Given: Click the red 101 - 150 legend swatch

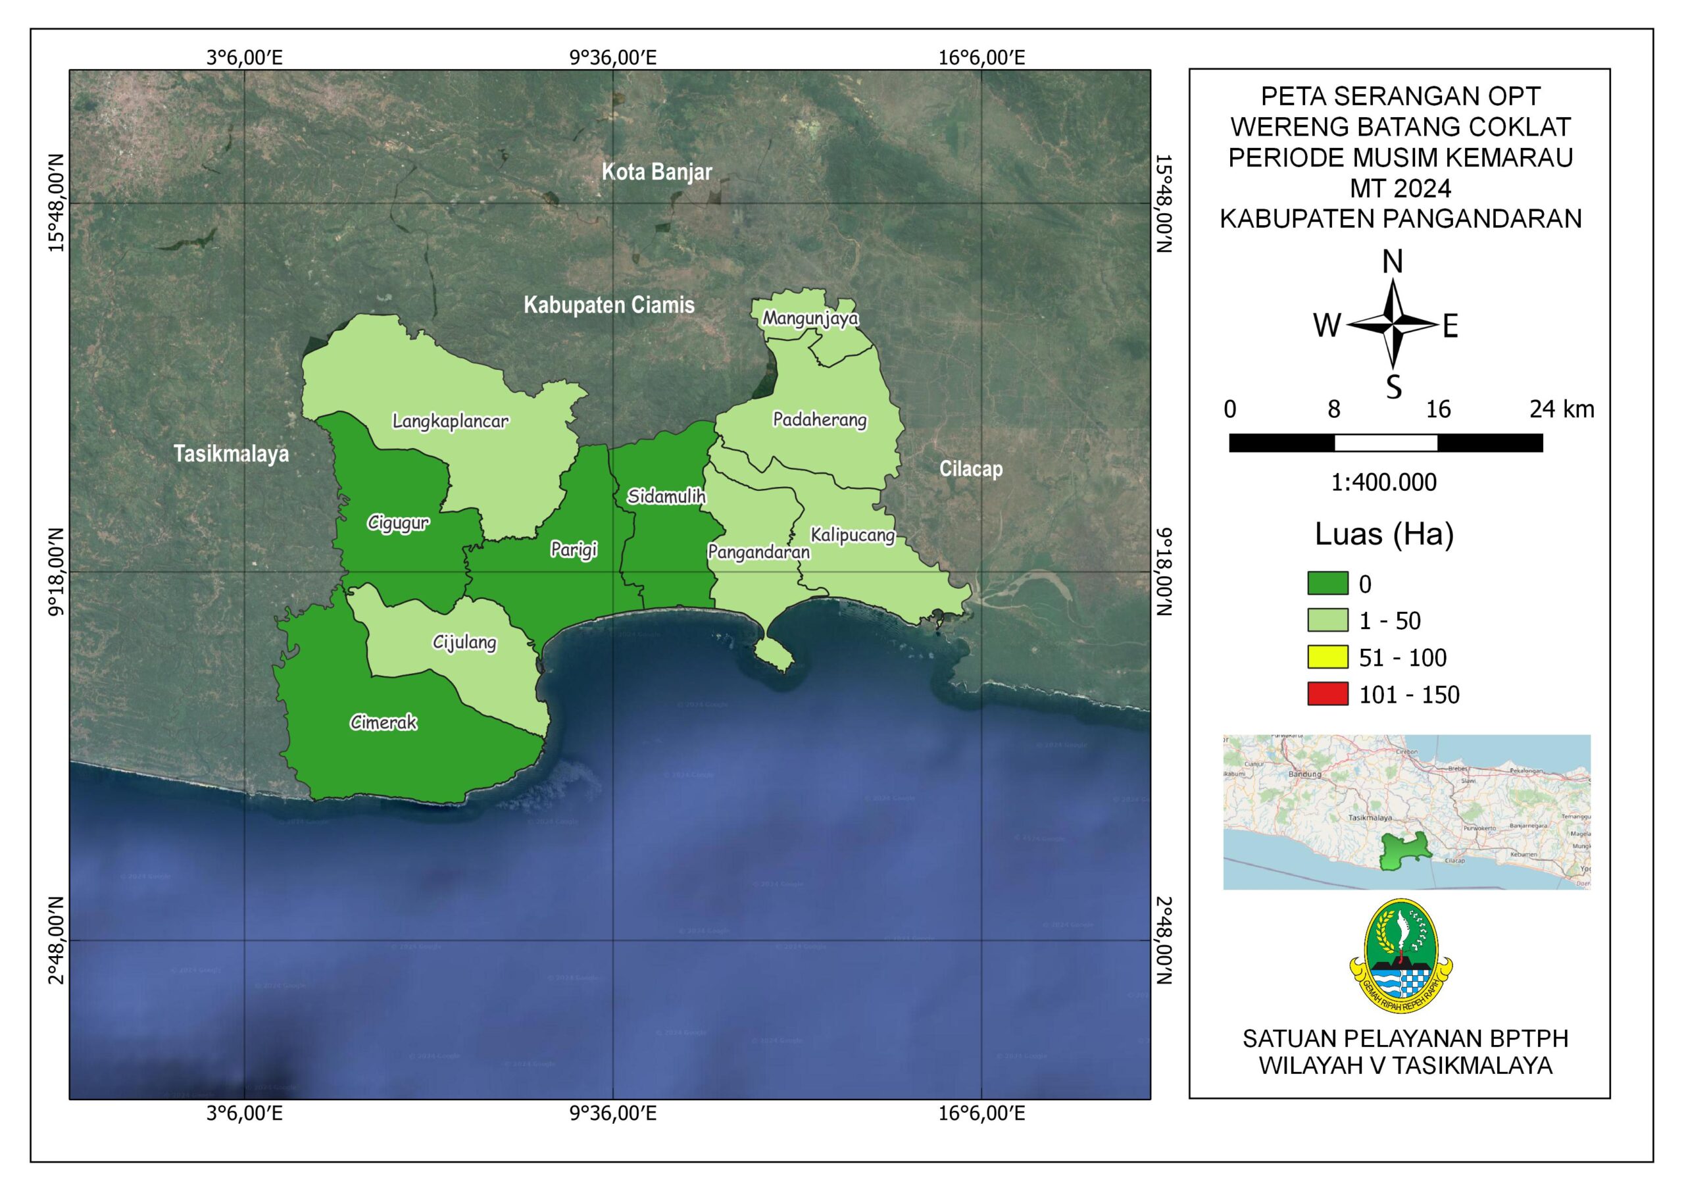Looking at the screenshot, I should click(x=1327, y=694).
